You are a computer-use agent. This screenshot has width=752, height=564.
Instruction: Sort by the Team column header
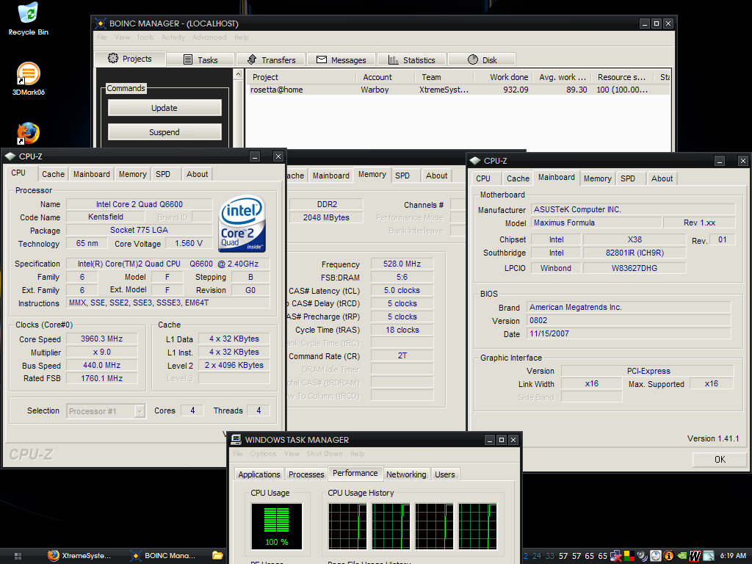[x=444, y=77]
